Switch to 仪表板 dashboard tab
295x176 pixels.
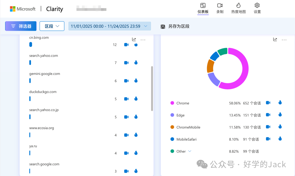(203, 8)
